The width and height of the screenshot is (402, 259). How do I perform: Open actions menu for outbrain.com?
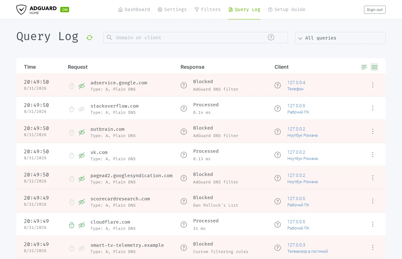pos(373,131)
